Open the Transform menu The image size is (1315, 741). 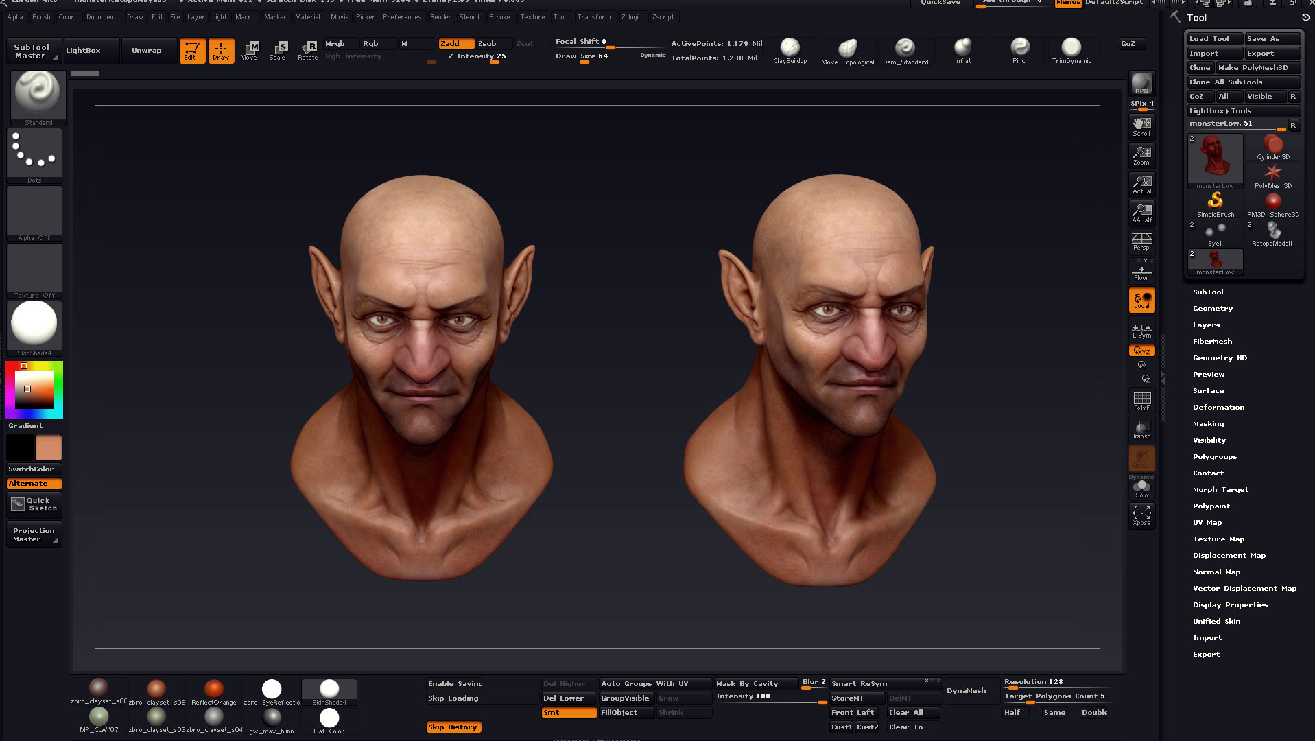pyautogui.click(x=593, y=17)
